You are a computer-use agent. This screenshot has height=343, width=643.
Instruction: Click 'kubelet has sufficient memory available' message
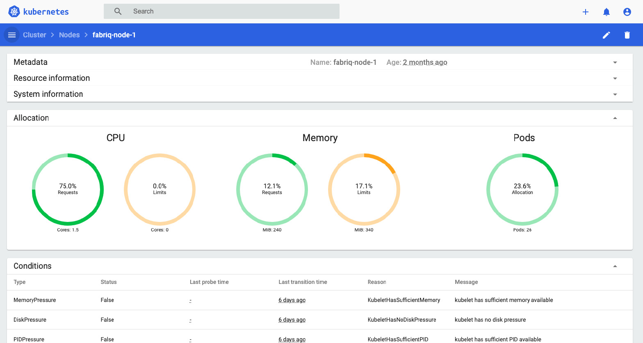click(x=504, y=300)
